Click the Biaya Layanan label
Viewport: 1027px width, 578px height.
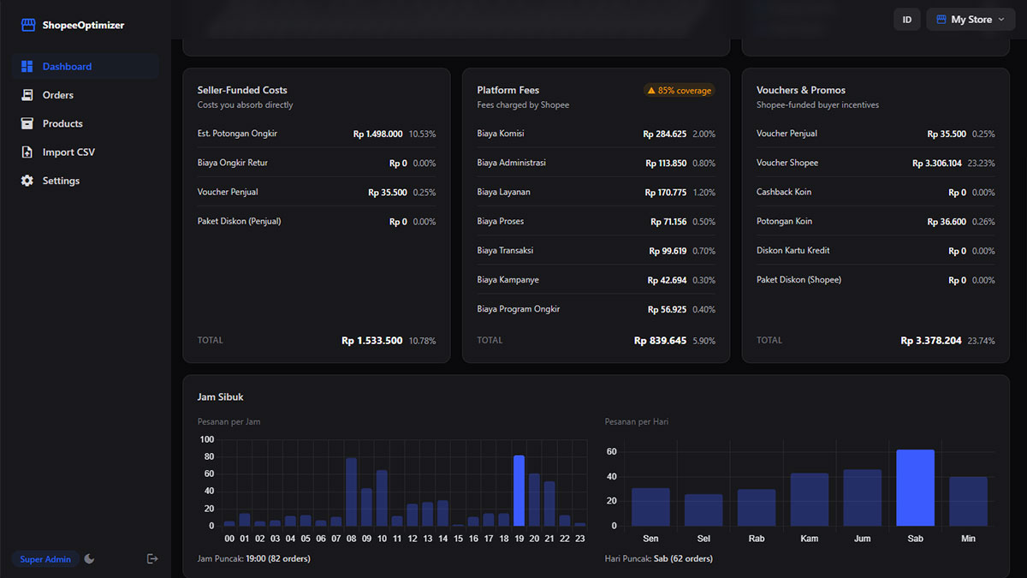point(503,192)
